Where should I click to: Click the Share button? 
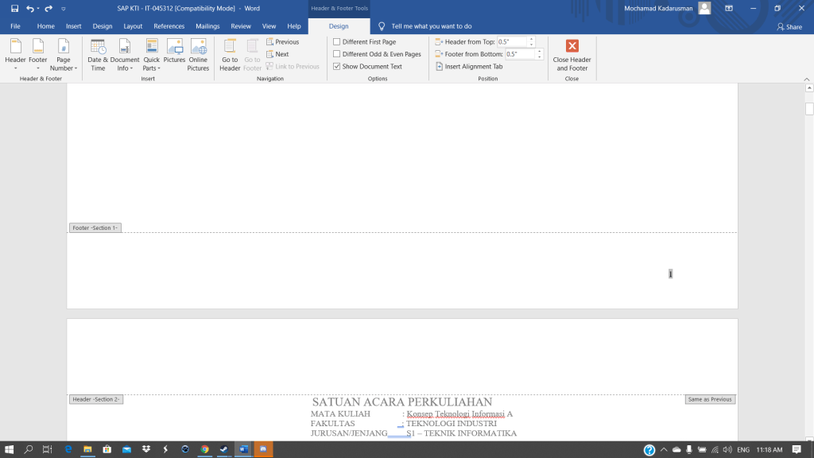point(789,26)
